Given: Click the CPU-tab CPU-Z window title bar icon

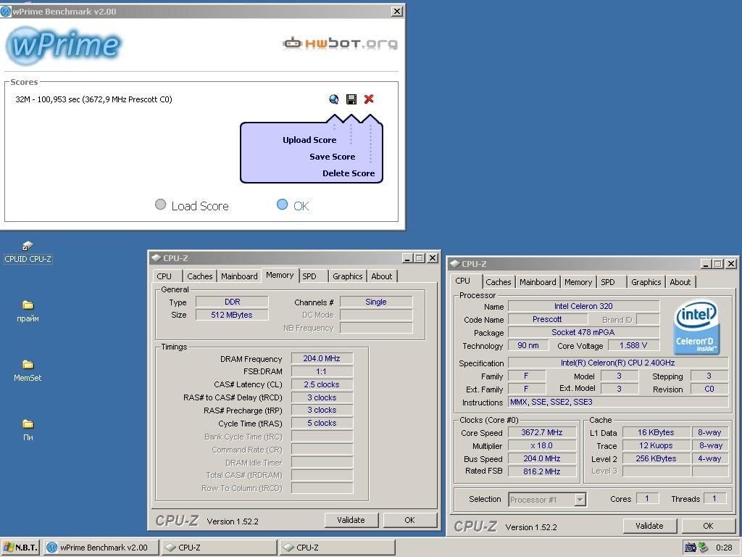Looking at the screenshot, I should (455, 264).
